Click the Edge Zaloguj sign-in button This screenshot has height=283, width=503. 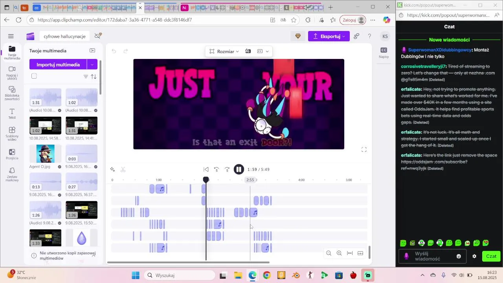(353, 20)
